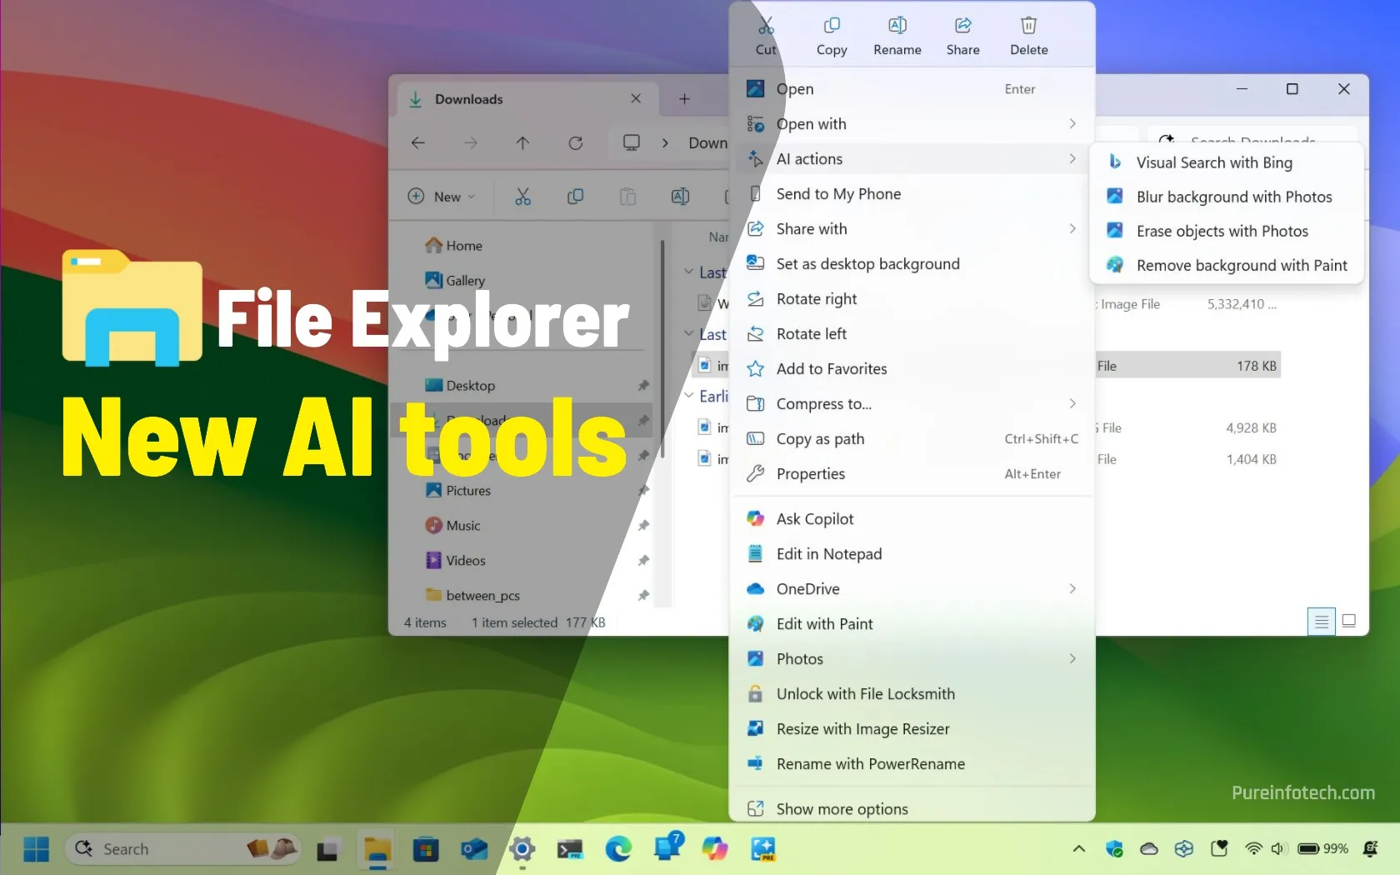Open Gallery in navigation pane
1400x875 pixels.
tap(455, 281)
